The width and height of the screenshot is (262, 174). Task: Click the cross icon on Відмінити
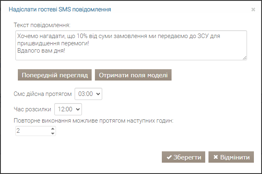(x=216, y=157)
